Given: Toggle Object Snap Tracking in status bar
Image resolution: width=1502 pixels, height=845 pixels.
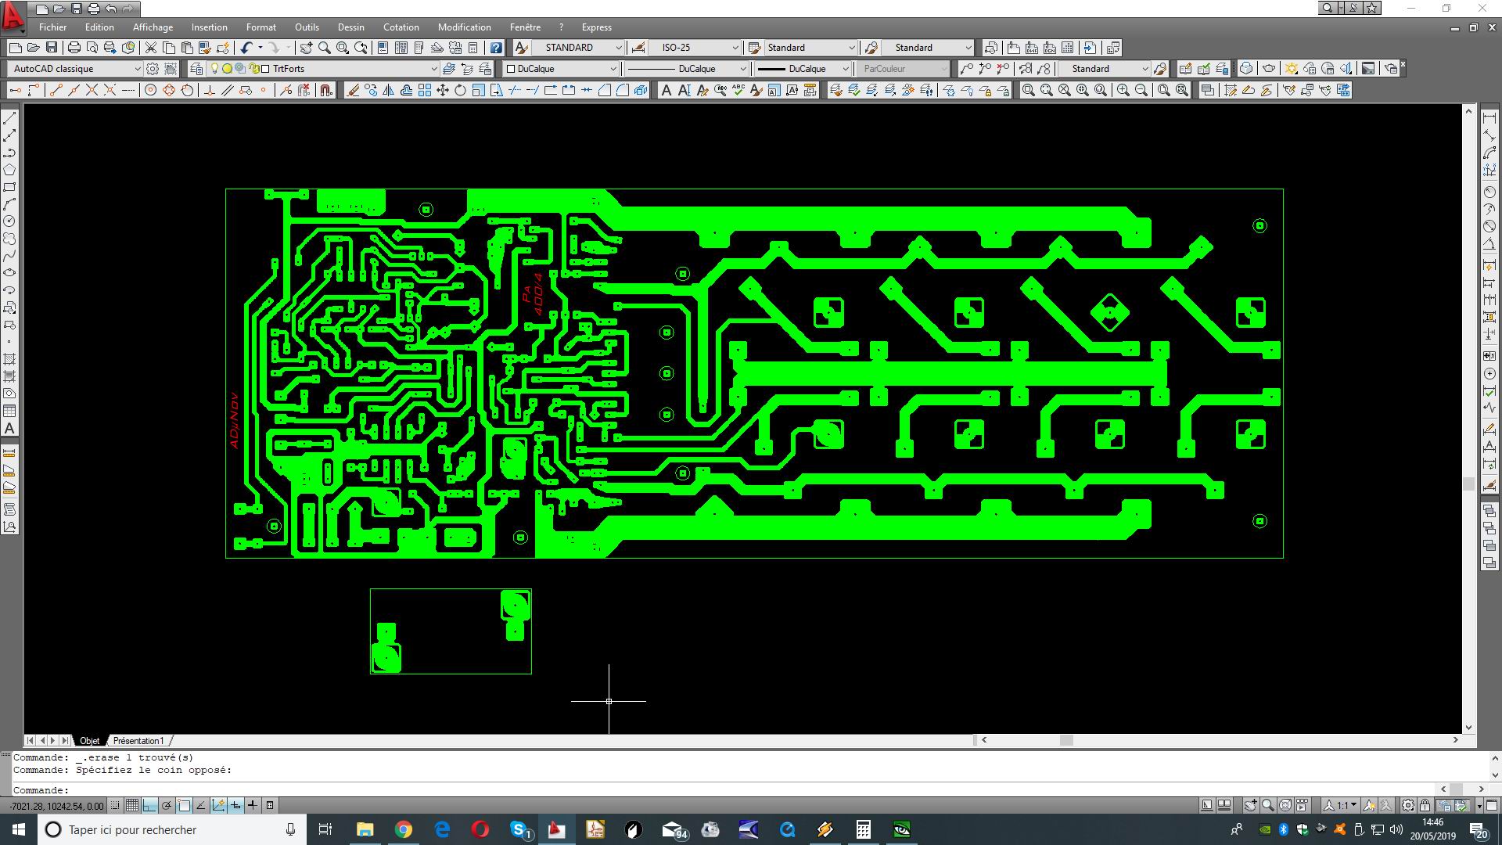Looking at the screenshot, I should (201, 805).
